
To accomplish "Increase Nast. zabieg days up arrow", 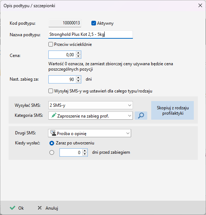I will click(78, 78).
